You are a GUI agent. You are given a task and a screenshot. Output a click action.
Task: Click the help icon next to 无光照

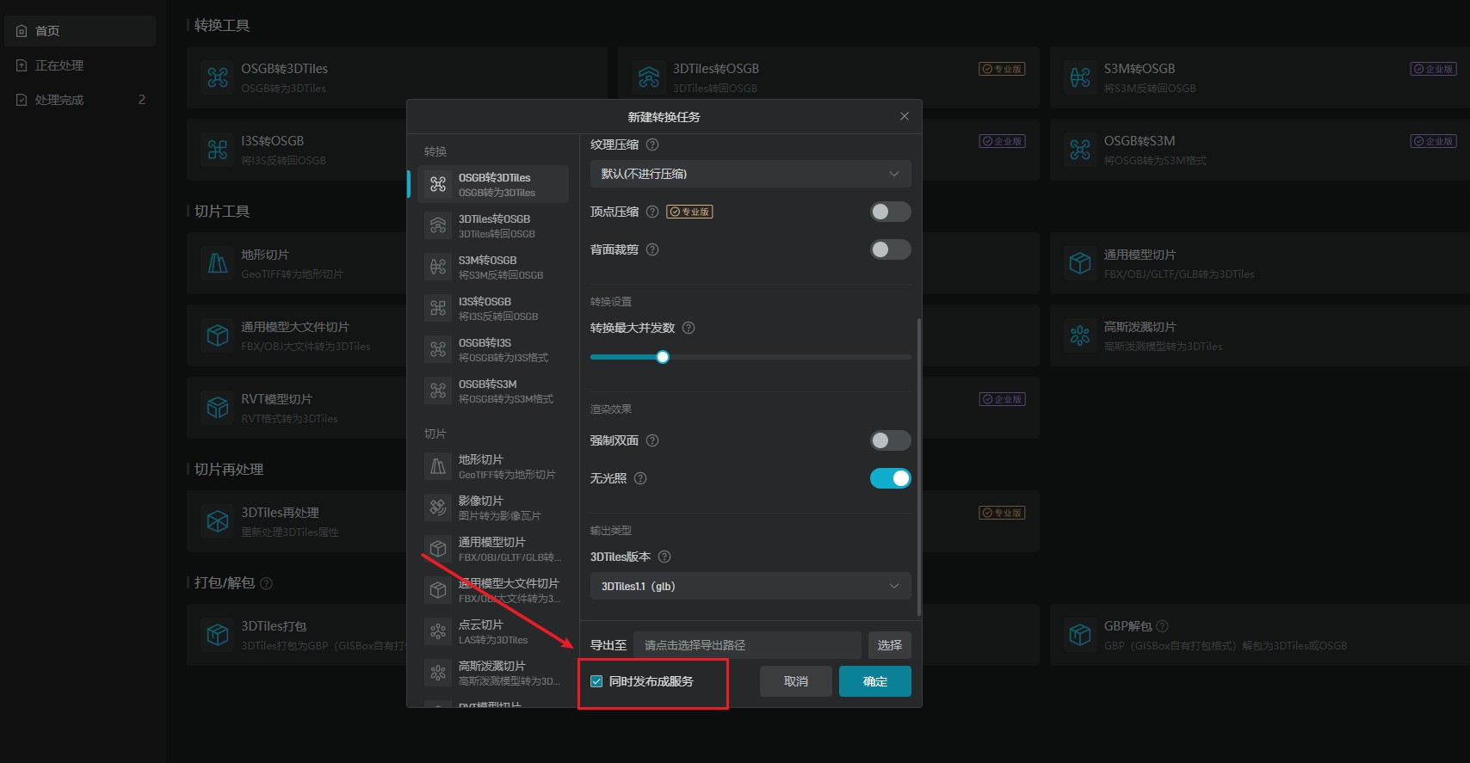(640, 478)
